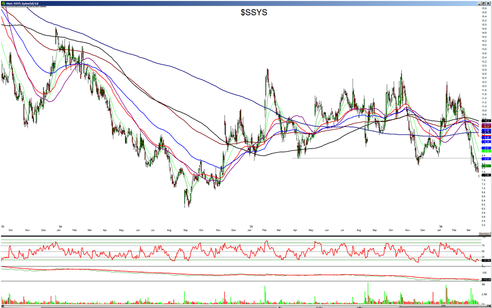Click the left scroll arrow below the chart
Screen dimensions: 492x308
click(2, 305)
